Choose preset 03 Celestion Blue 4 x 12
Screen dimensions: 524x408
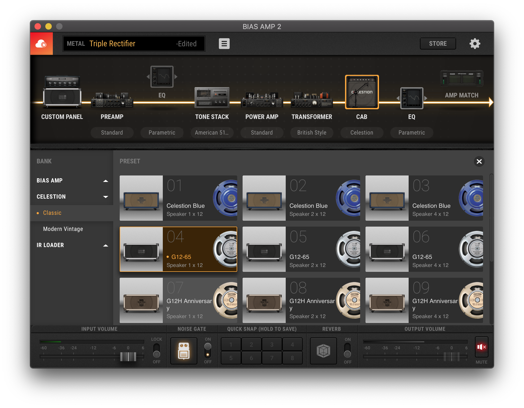[x=424, y=198]
